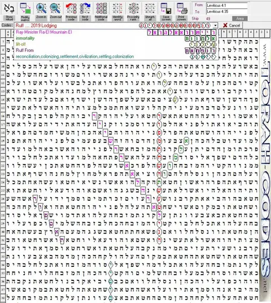Screen dimensions: 271x303
Task: Click the Show nikud icon
Action: [9, 8]
